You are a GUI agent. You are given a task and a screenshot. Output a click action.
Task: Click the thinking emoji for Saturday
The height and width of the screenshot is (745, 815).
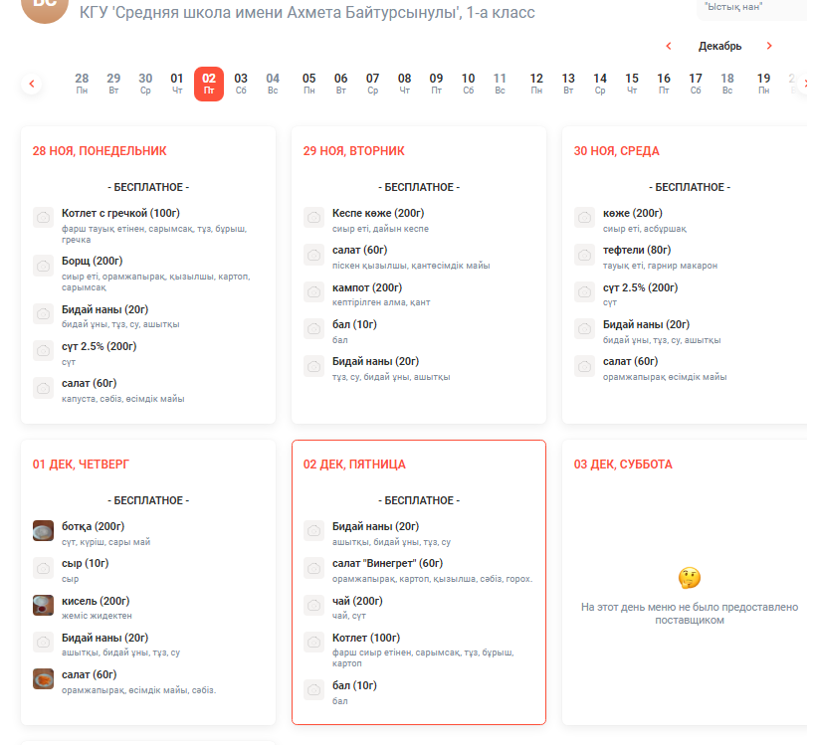click(689, 578)
